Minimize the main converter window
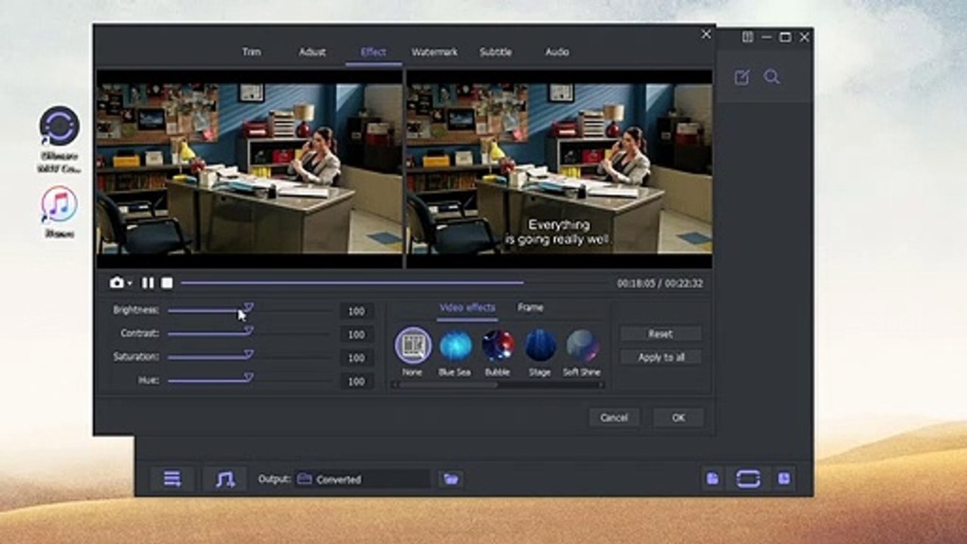This screenshot has width=967, height=544. coord(766,37)
